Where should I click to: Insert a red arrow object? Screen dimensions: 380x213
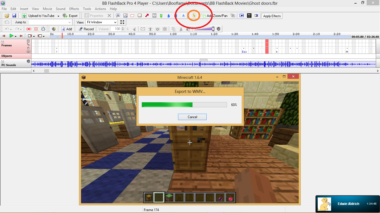147,16
